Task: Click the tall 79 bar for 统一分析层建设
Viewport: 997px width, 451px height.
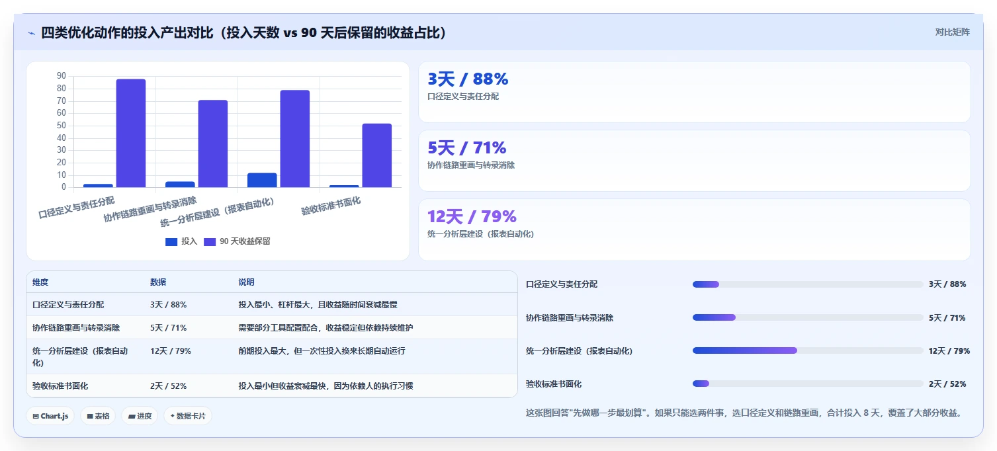Action: [x=295, y=139]
